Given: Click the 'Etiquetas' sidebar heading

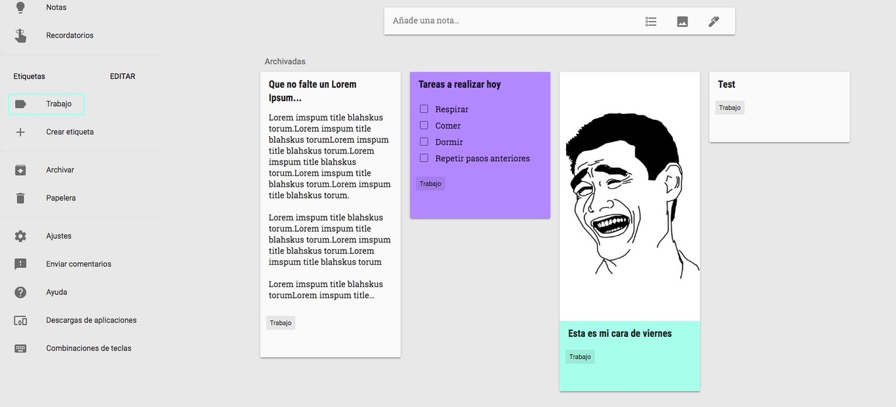Looking at the screenshot, I should (30, 76).
